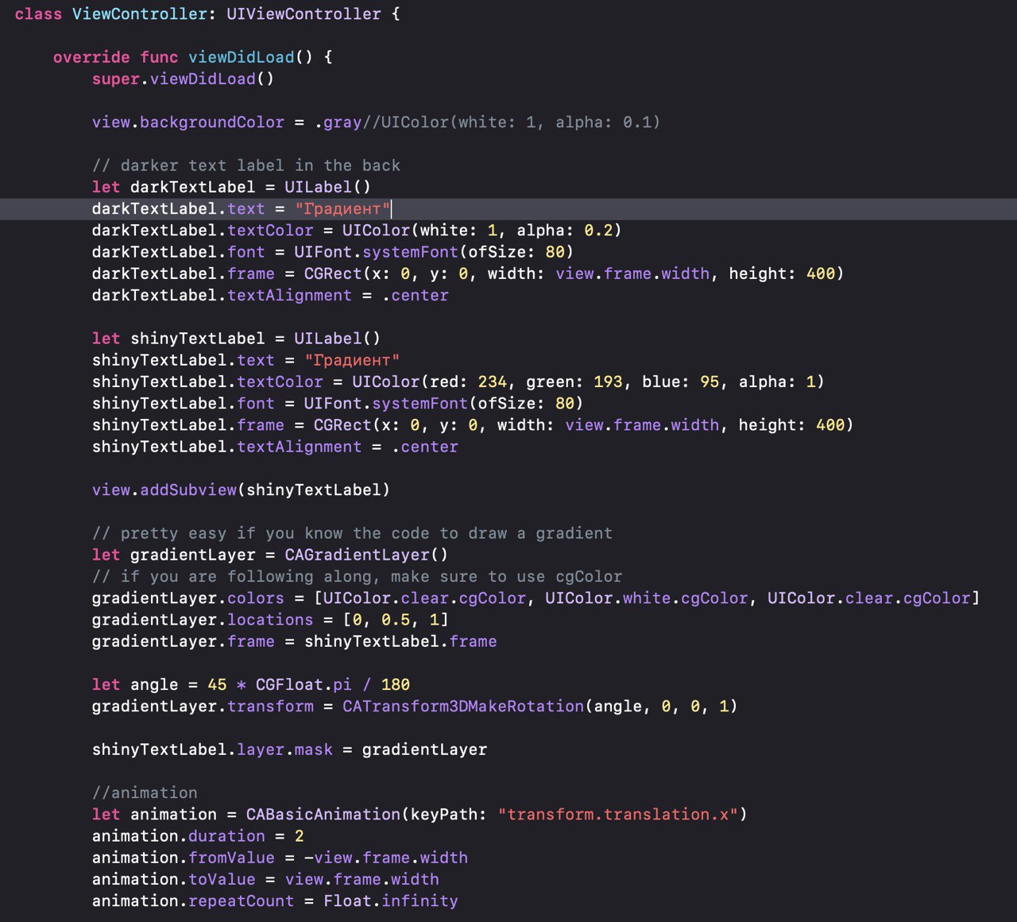Click the 'gradientLayer.transform = CATransform3DMakeRotation' line
Viewport: 1017px width, 922px height.
click(415, 706)
